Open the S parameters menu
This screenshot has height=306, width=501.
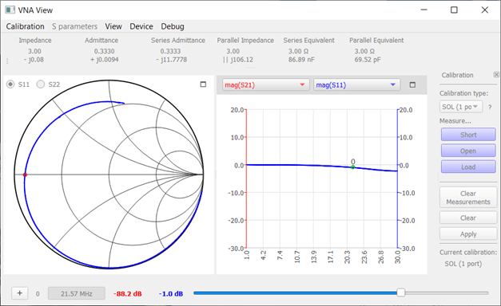tap(74, 26)
